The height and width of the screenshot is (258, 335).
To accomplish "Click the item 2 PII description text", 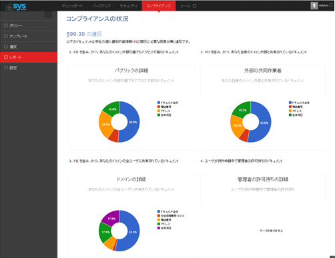I will [254, 52].
